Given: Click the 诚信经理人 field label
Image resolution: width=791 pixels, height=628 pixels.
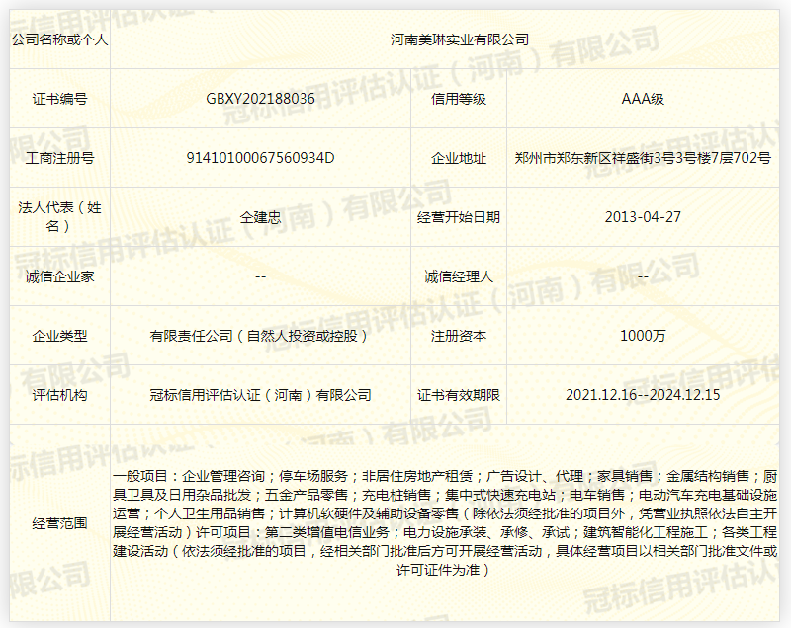Looking at the screenshot, I should pyautogui.click(x=459, y=276).
